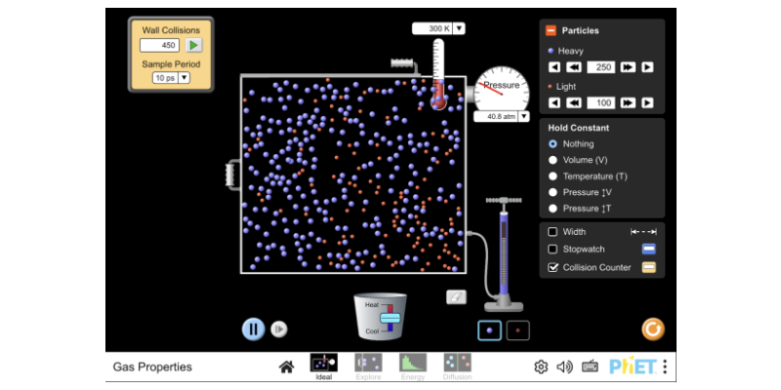Open the settings gear in navigation bar

point(540,367)
